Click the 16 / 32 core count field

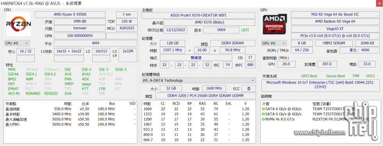26,51
